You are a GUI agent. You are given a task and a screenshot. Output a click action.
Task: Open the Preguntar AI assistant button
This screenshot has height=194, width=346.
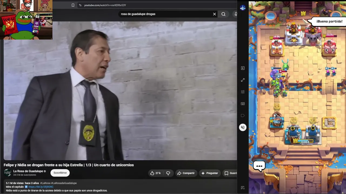pos(209,173)
